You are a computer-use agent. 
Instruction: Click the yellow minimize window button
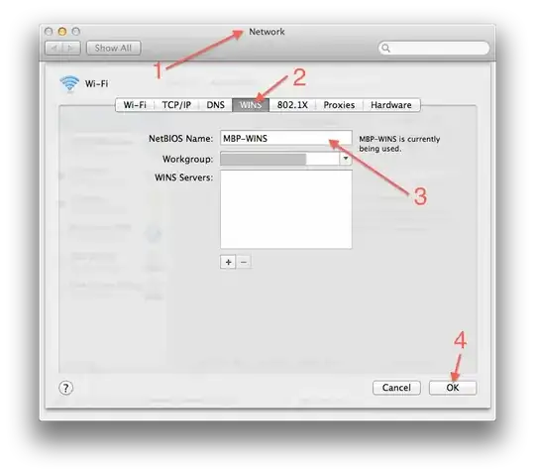pos(62,32)
